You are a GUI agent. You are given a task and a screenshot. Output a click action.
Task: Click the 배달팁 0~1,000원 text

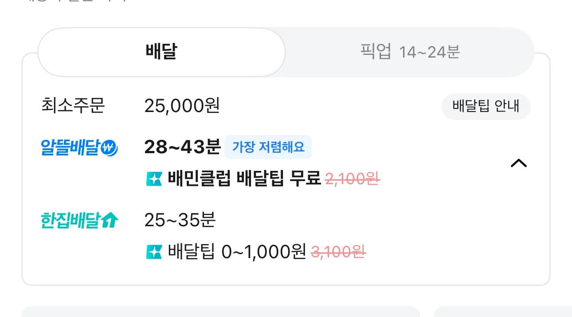(237, 252)
